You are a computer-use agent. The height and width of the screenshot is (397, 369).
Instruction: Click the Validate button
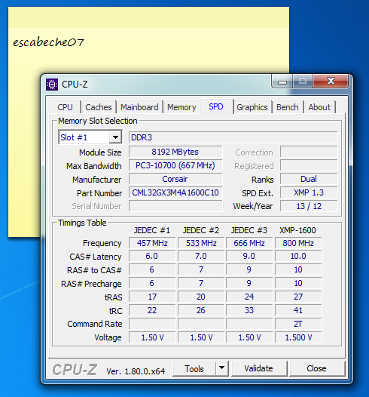coord(259,368)
